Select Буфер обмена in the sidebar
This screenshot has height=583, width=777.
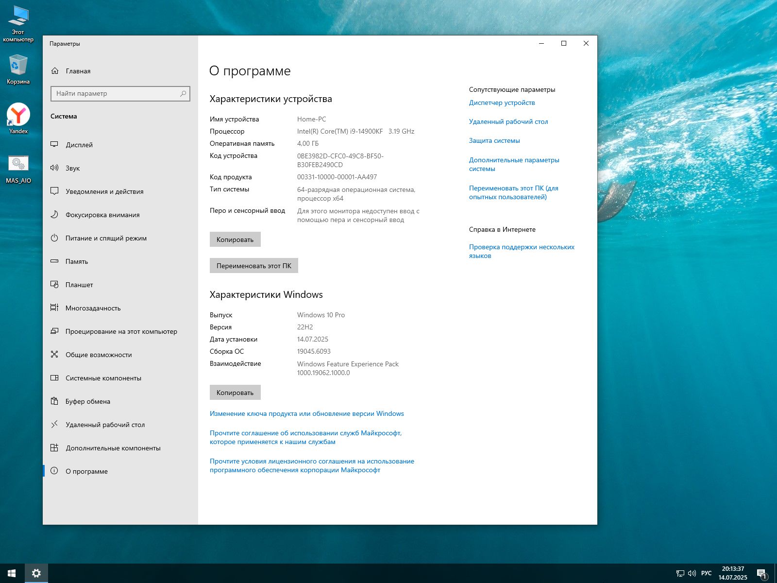[x=120, y=401]
